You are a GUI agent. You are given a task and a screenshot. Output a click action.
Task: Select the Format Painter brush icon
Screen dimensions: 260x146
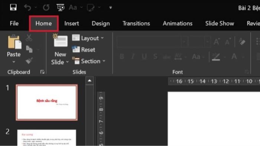pos(29,60)
